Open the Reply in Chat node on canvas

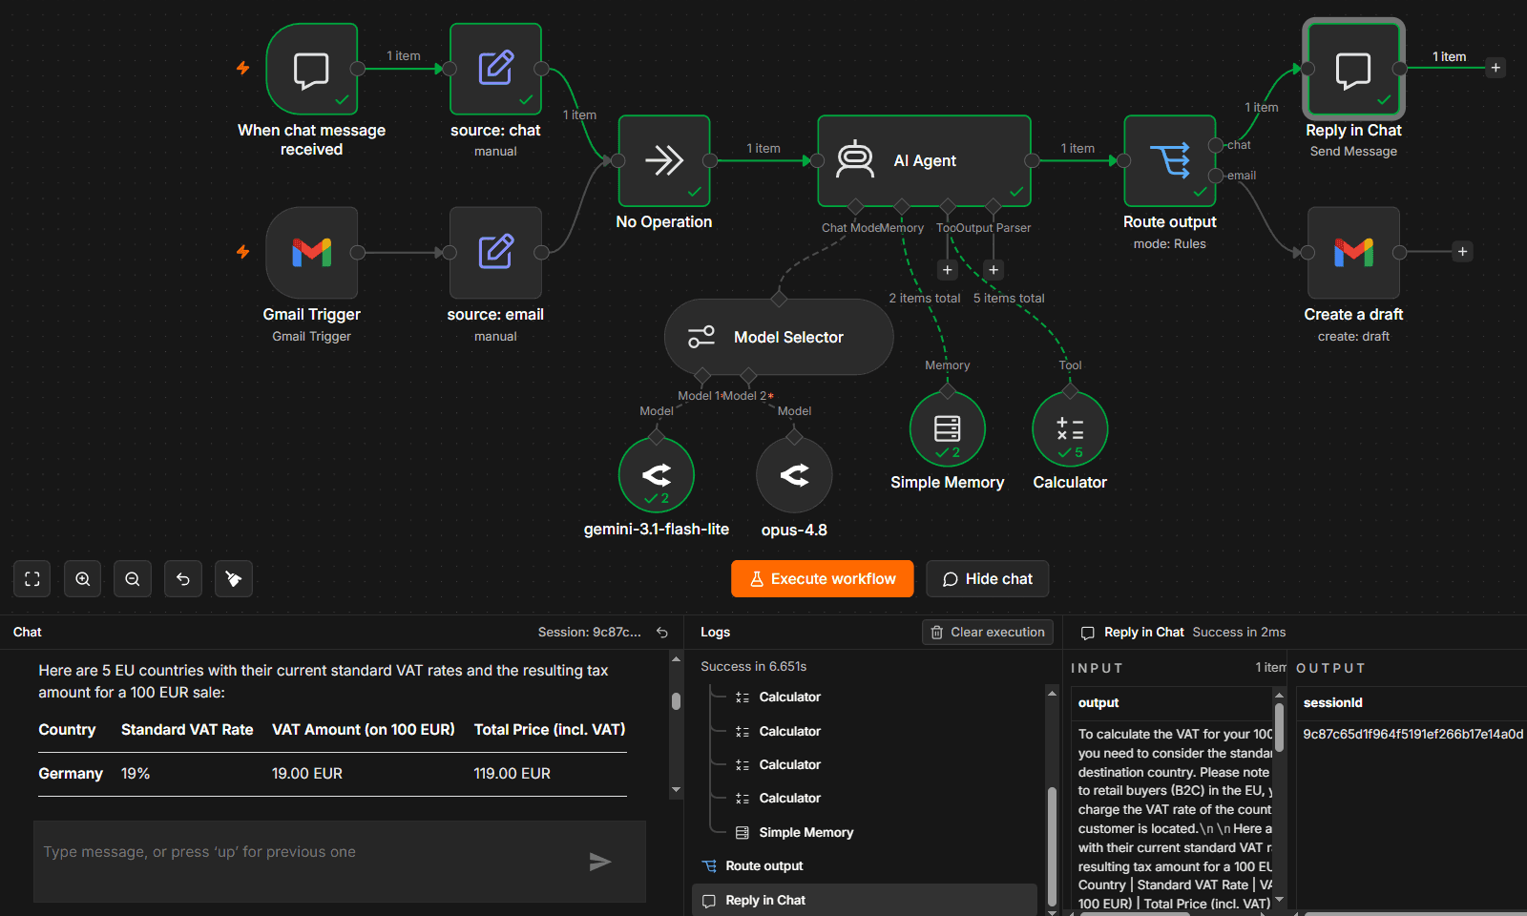point(1353,69)
